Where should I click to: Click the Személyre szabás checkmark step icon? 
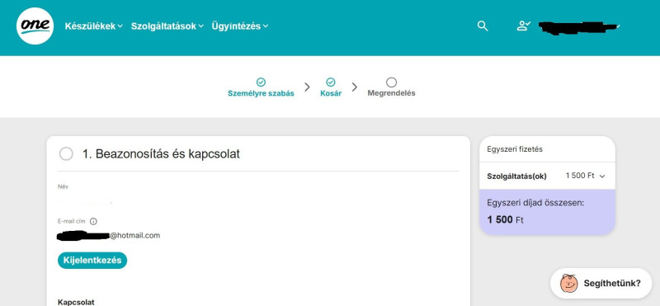click(261, 82)
